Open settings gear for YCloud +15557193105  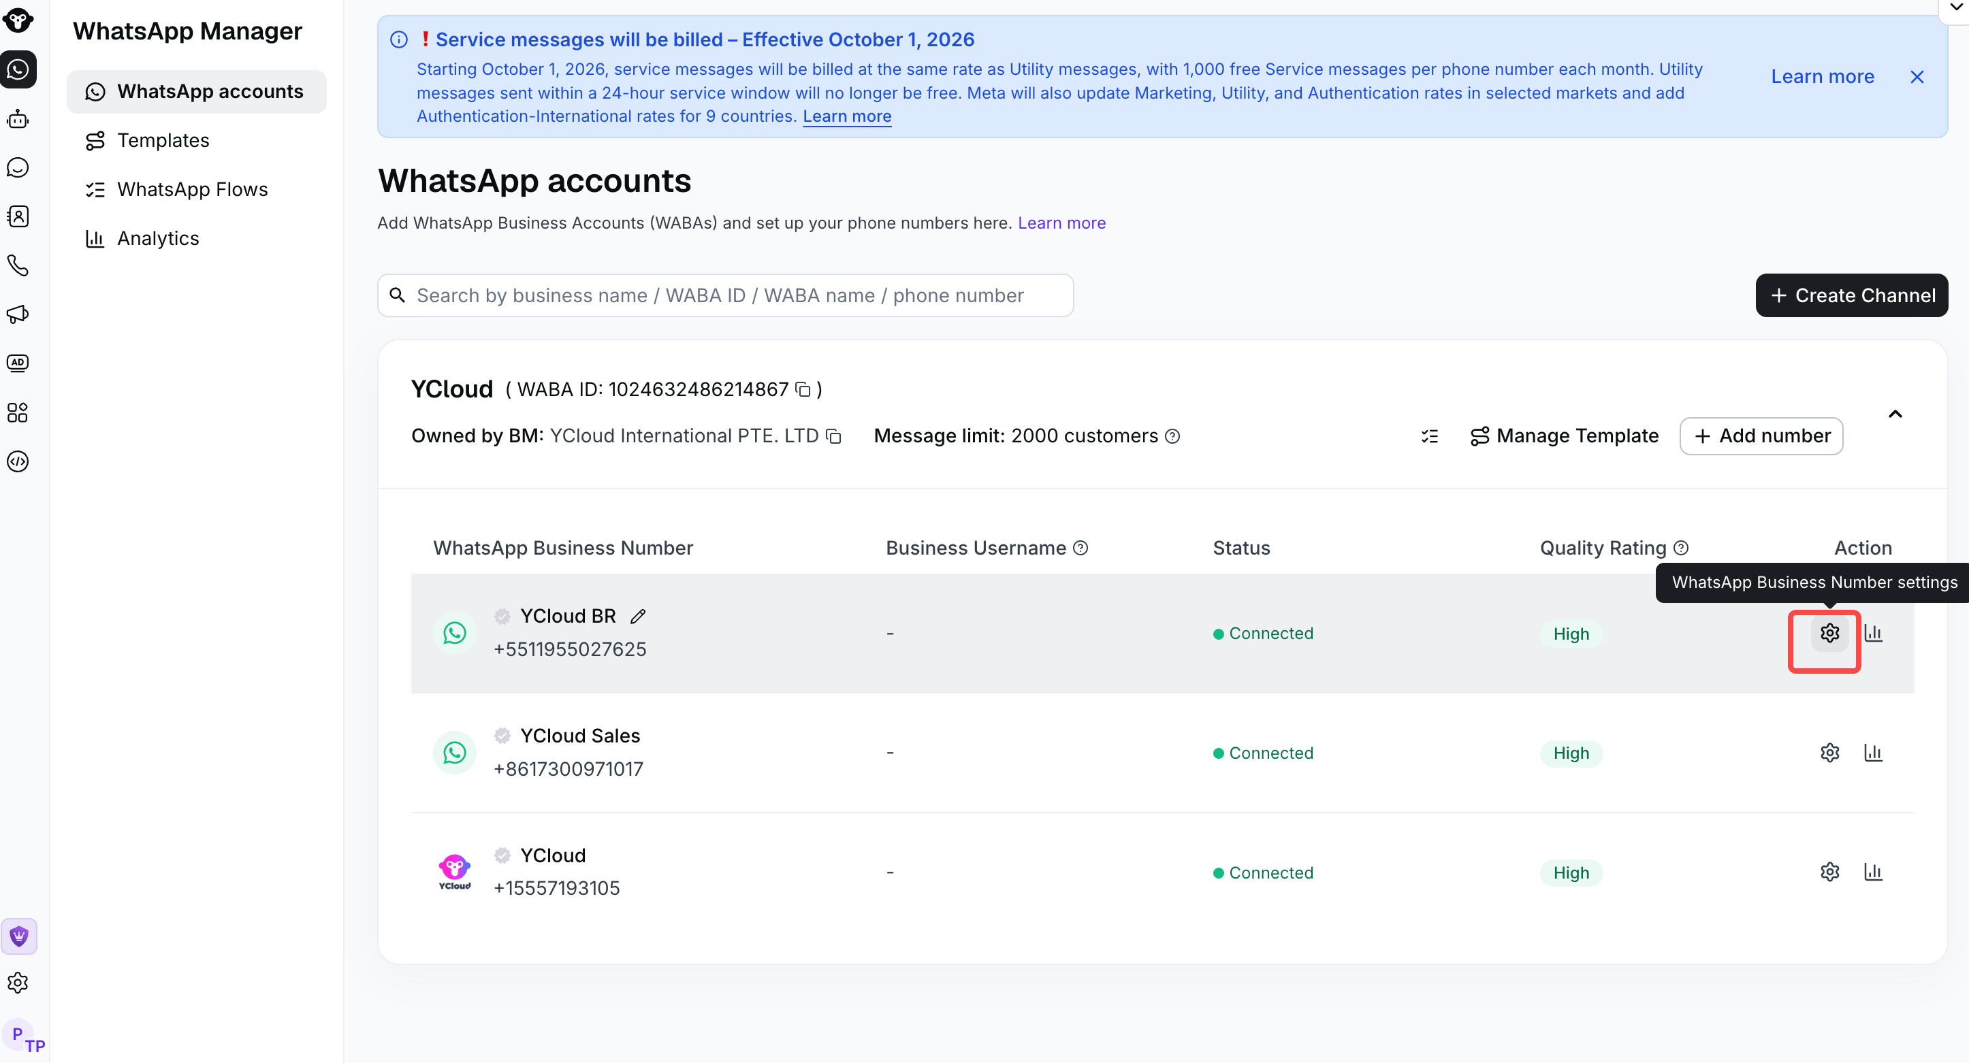[x=1829, y=872]
